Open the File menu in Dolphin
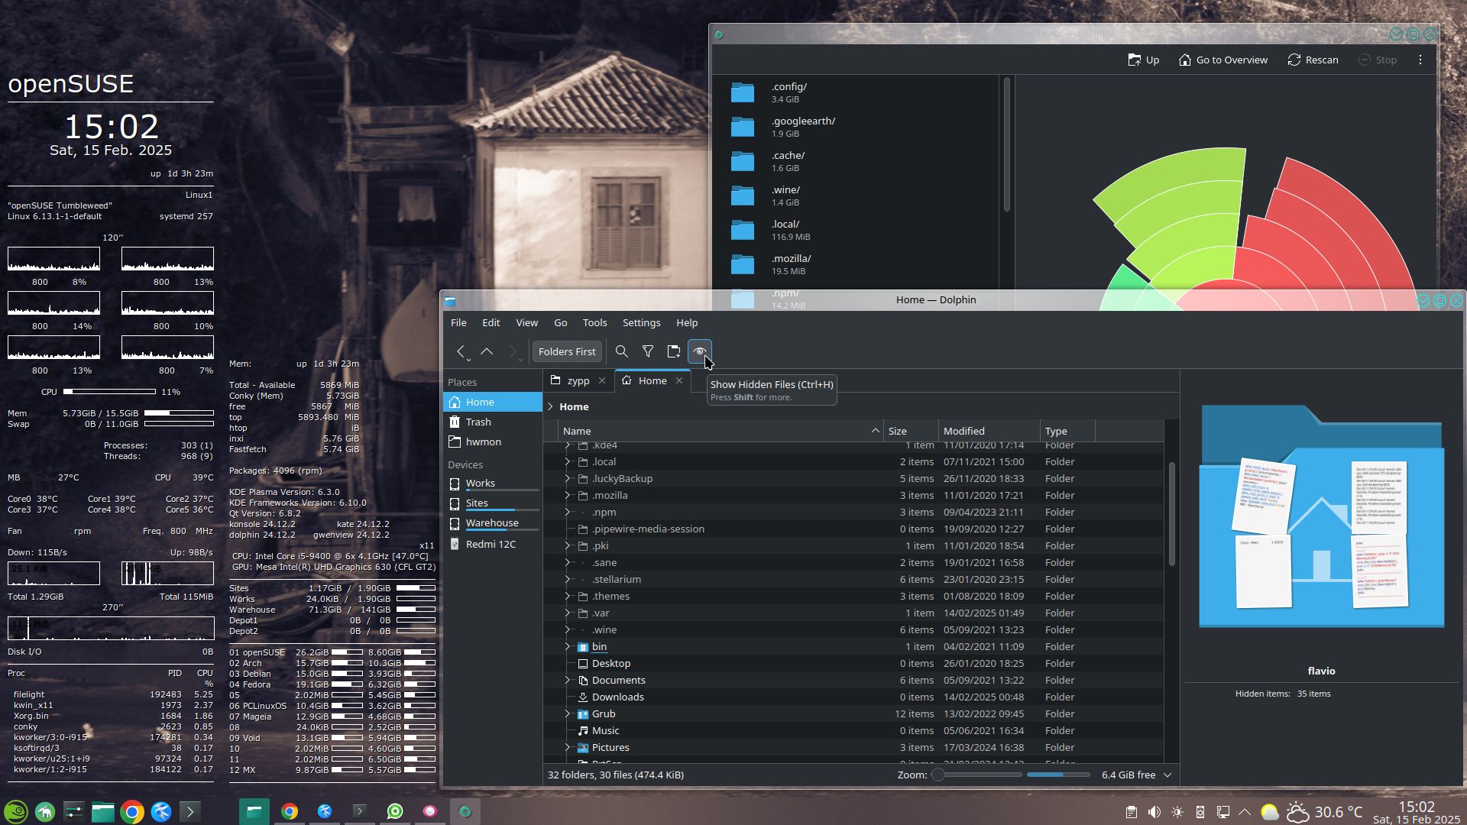 458,322
